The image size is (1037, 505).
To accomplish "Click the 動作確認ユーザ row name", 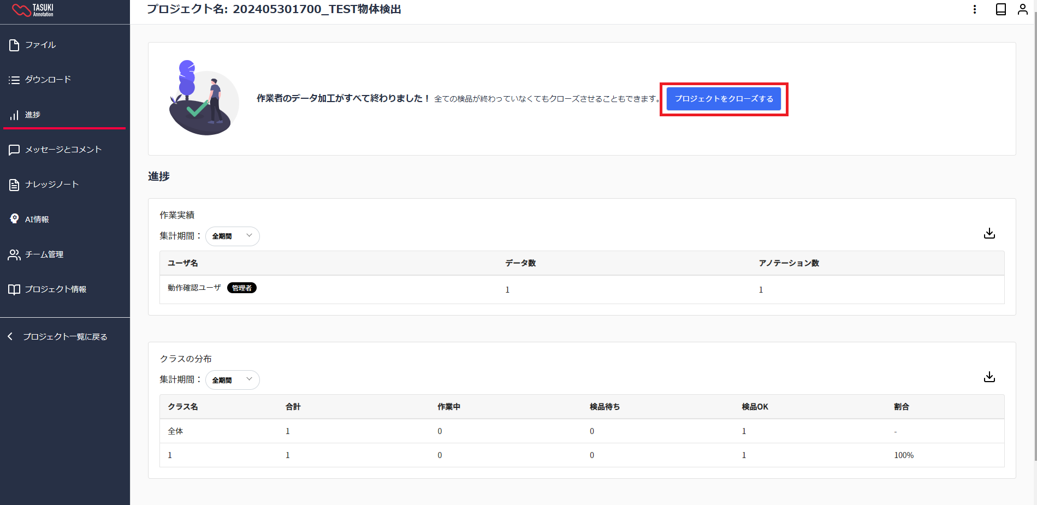I will (x=194, y=288).
